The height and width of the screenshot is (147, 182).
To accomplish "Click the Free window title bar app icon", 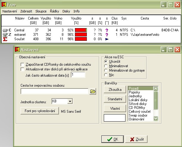I will (4, 4).
